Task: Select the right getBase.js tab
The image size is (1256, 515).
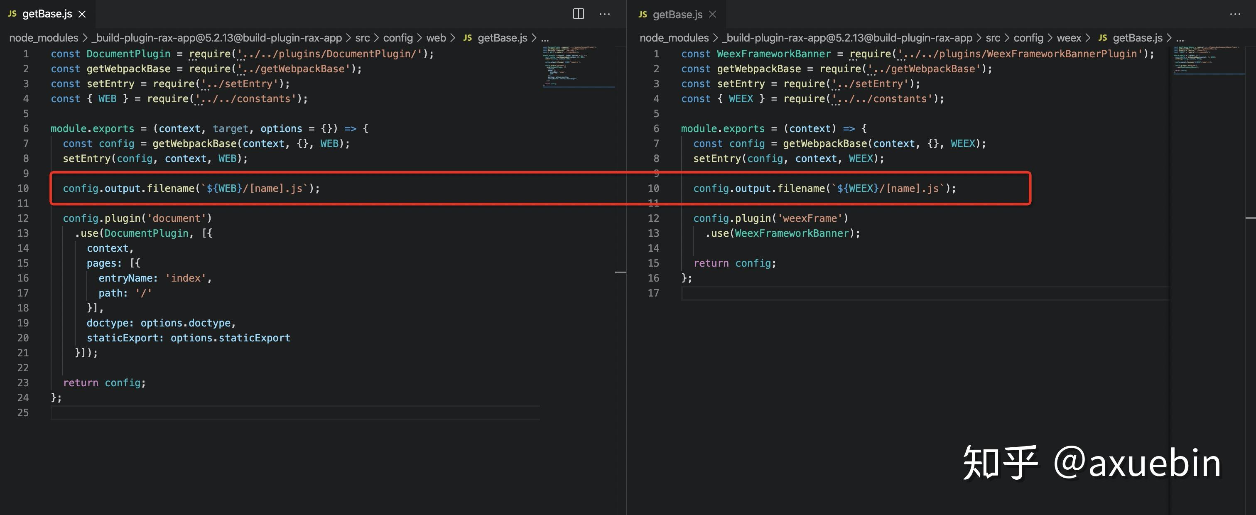Action: coord(677,14)
